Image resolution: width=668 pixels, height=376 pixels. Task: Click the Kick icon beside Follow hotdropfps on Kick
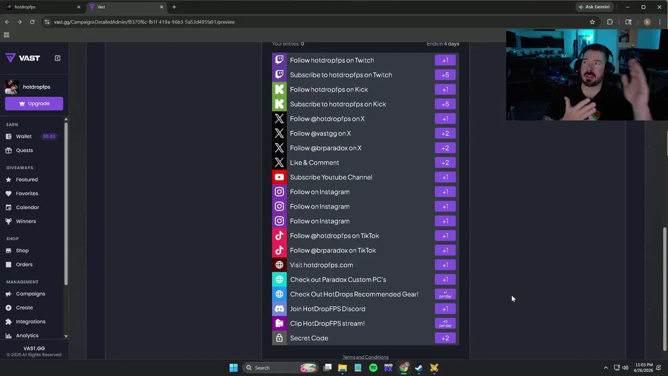pyautogui.click(x=279, y=89)
